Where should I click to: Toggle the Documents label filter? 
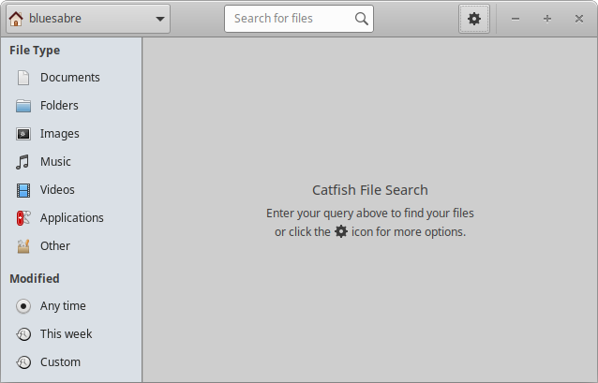coord(70,78)
